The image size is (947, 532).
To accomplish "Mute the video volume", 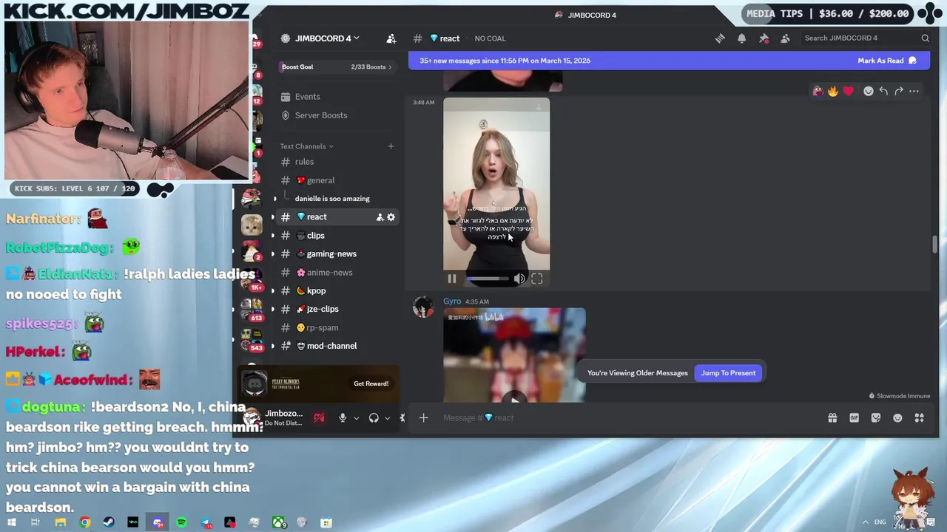I will tap(519, 279).
